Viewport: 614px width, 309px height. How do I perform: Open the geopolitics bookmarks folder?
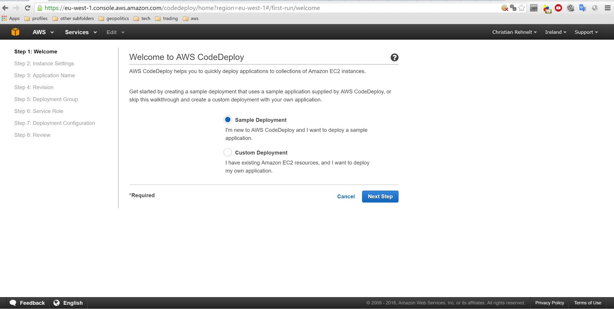(114, 18)
